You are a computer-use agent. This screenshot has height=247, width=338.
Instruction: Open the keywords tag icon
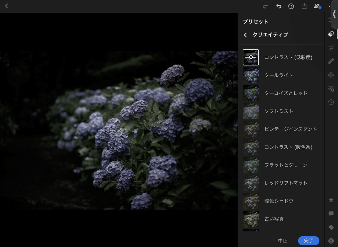point(331,227)
